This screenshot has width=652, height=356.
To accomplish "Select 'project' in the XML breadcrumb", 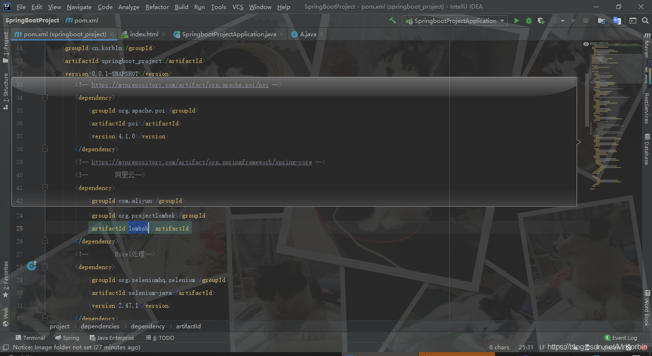I will click(x=59, y=326).
